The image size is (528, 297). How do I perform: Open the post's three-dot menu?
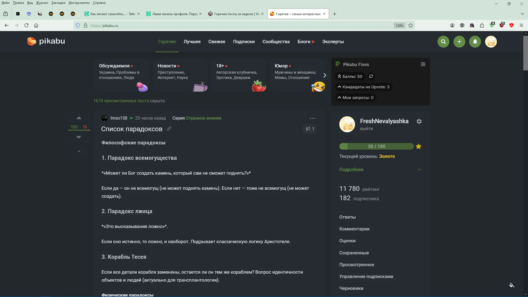pos(312,118)
